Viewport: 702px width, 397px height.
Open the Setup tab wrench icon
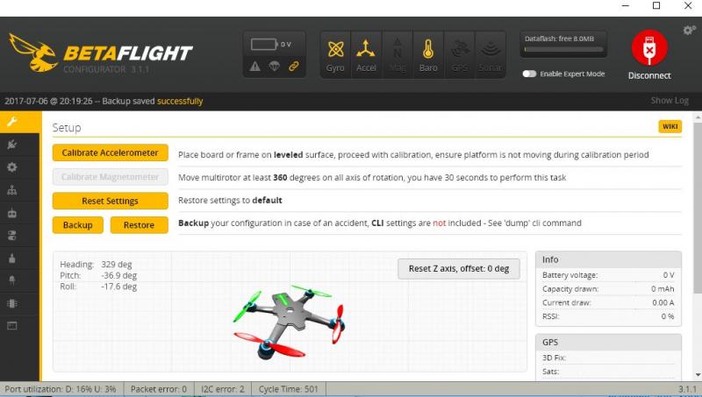coord(12,122)
